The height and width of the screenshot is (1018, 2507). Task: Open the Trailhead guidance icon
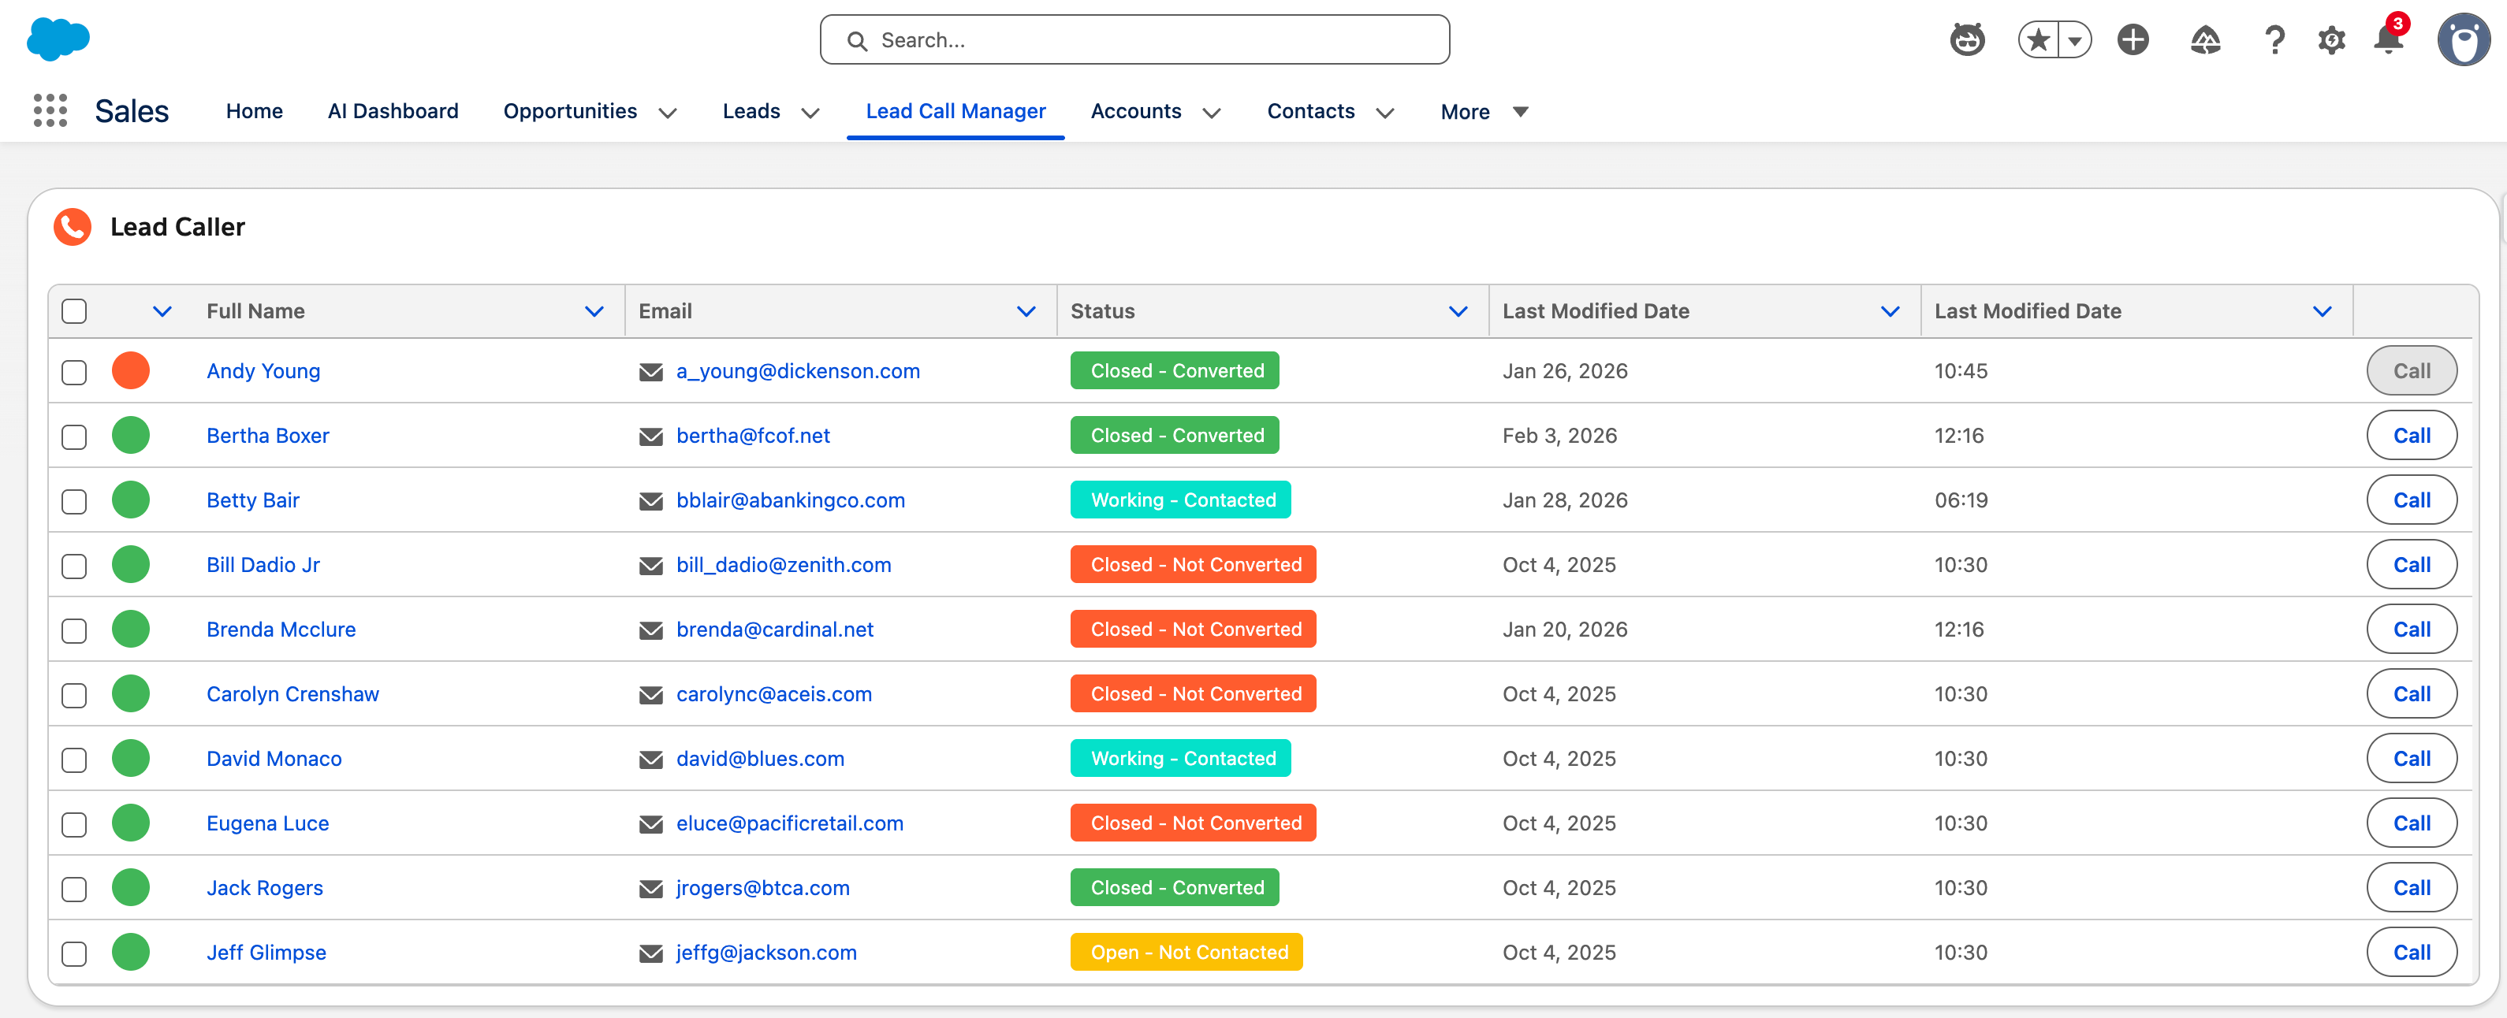[2204, 40]
